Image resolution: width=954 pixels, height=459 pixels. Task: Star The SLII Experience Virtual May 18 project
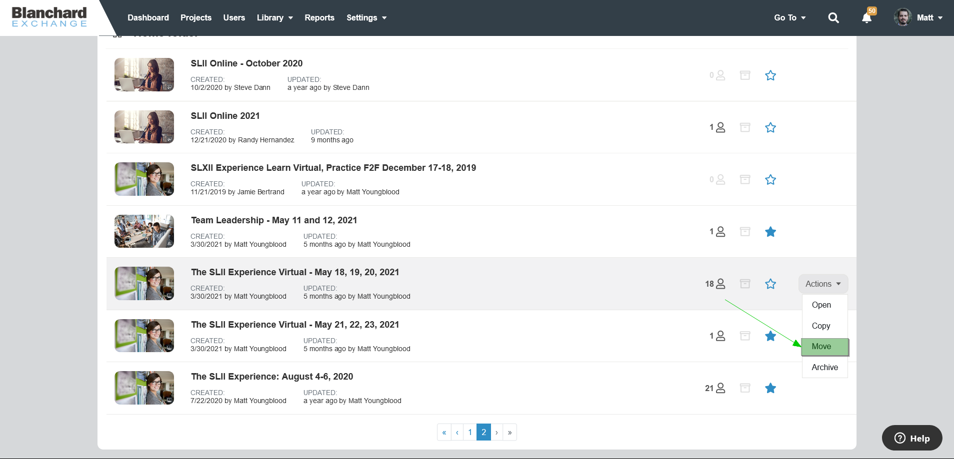pos(770,284)
